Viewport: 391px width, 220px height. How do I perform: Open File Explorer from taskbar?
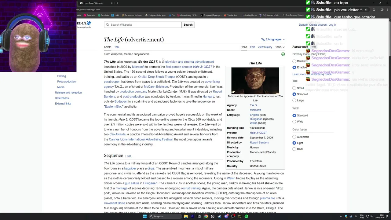[x=186, y=216]
